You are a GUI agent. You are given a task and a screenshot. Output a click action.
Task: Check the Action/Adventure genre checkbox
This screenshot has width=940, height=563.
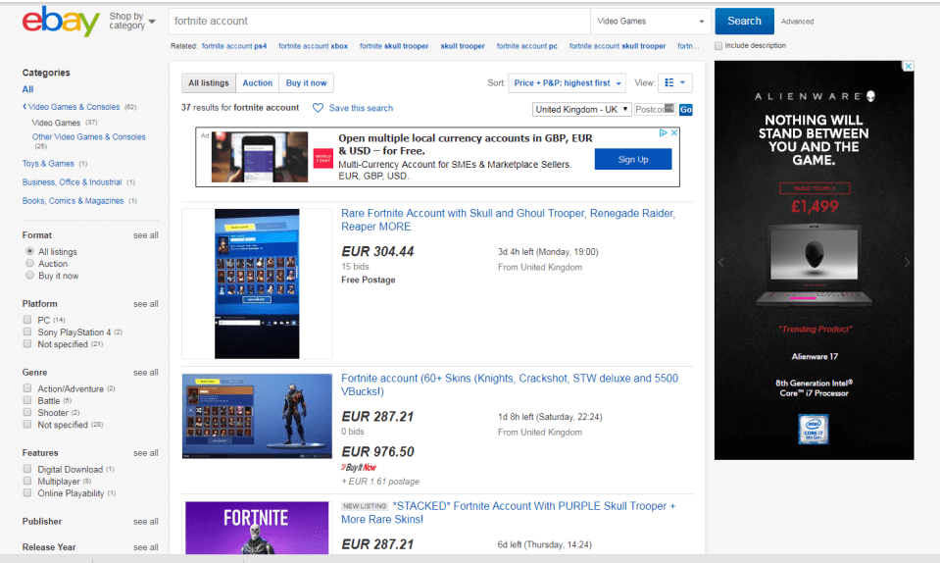coord(27,388)
